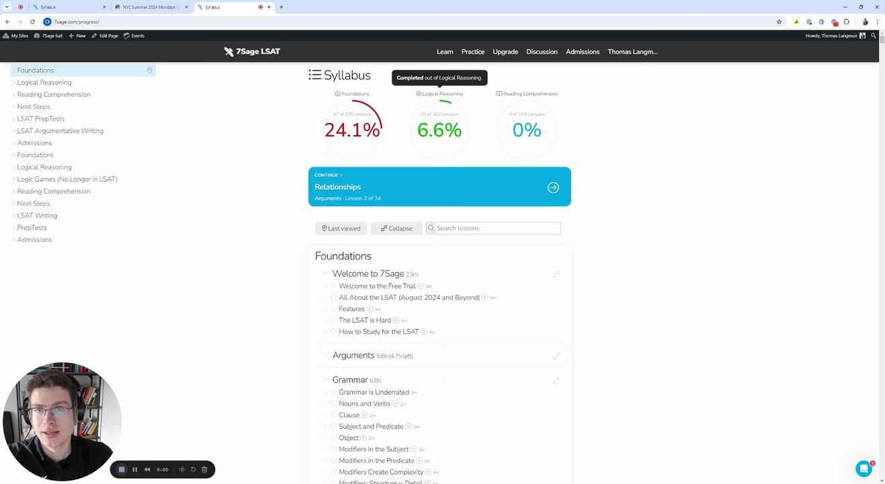Mark How to Study for the LSAT complete

[x=325, y=331]
